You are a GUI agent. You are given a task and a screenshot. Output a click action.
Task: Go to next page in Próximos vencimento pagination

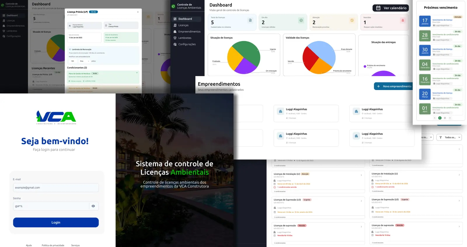pyautogui.click(x=450, y=118)
